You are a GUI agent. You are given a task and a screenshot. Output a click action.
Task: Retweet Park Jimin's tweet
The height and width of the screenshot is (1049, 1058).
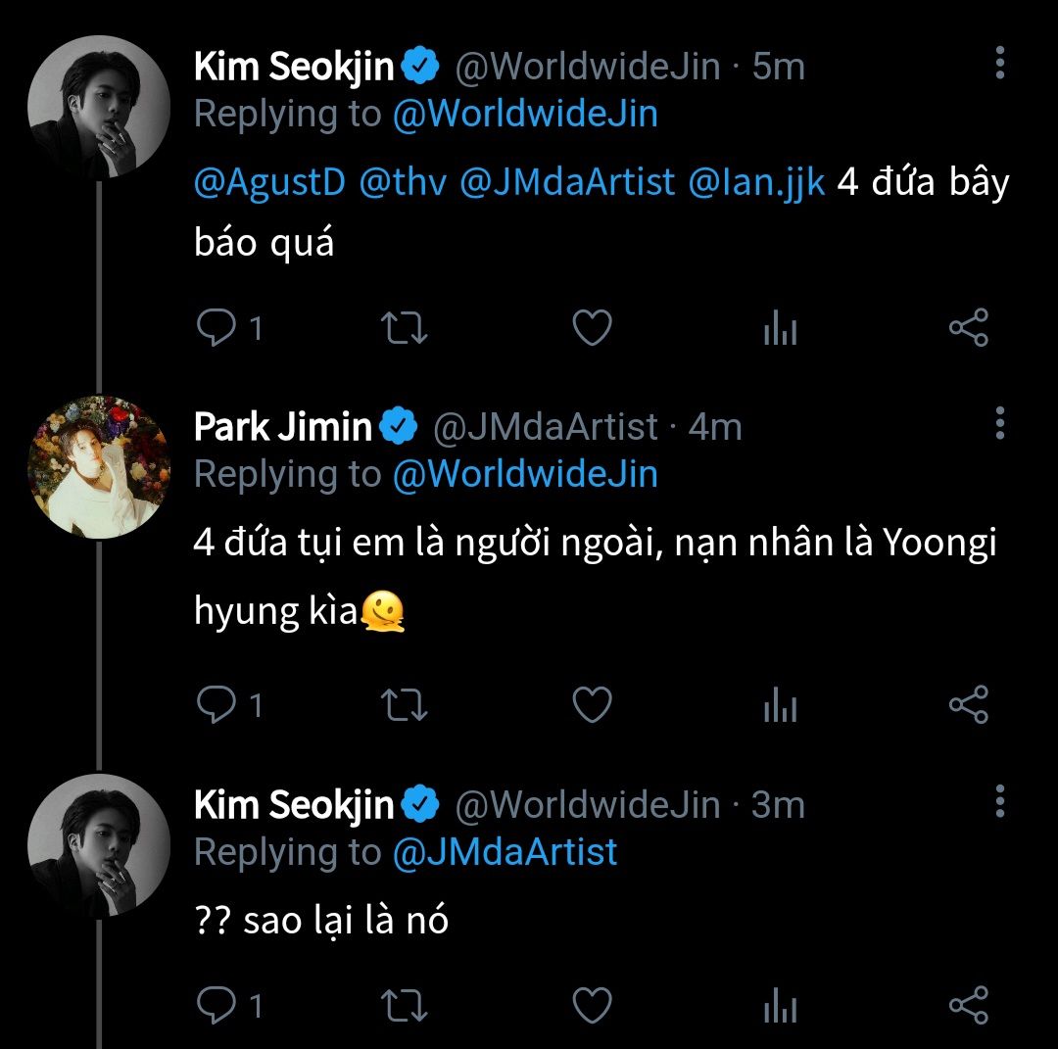(x=404, y=705)
